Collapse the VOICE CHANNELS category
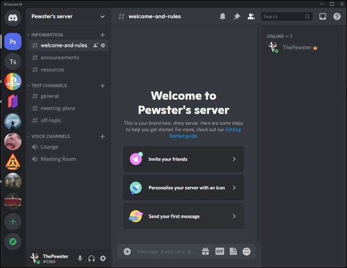The height and width of the screenshot is (268, 347). pos(50,136)
